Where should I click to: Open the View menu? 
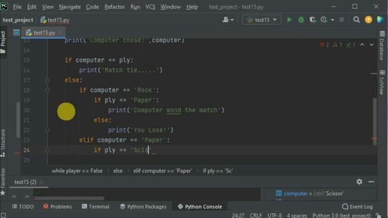pyautogui.click(x=47, y=7)
